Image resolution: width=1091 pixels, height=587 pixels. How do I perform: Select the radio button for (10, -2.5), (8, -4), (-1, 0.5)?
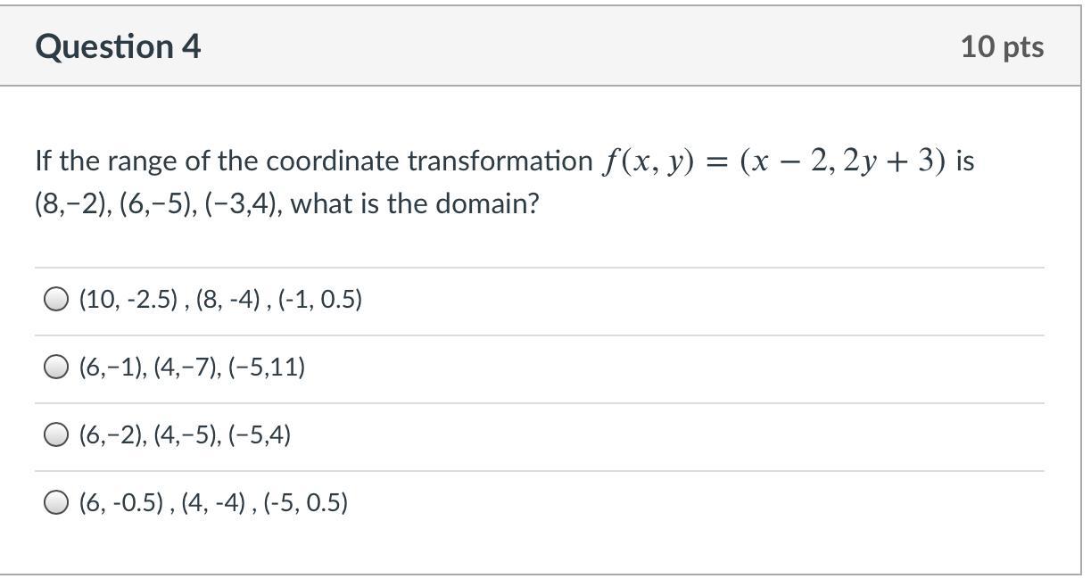(55, 300)
